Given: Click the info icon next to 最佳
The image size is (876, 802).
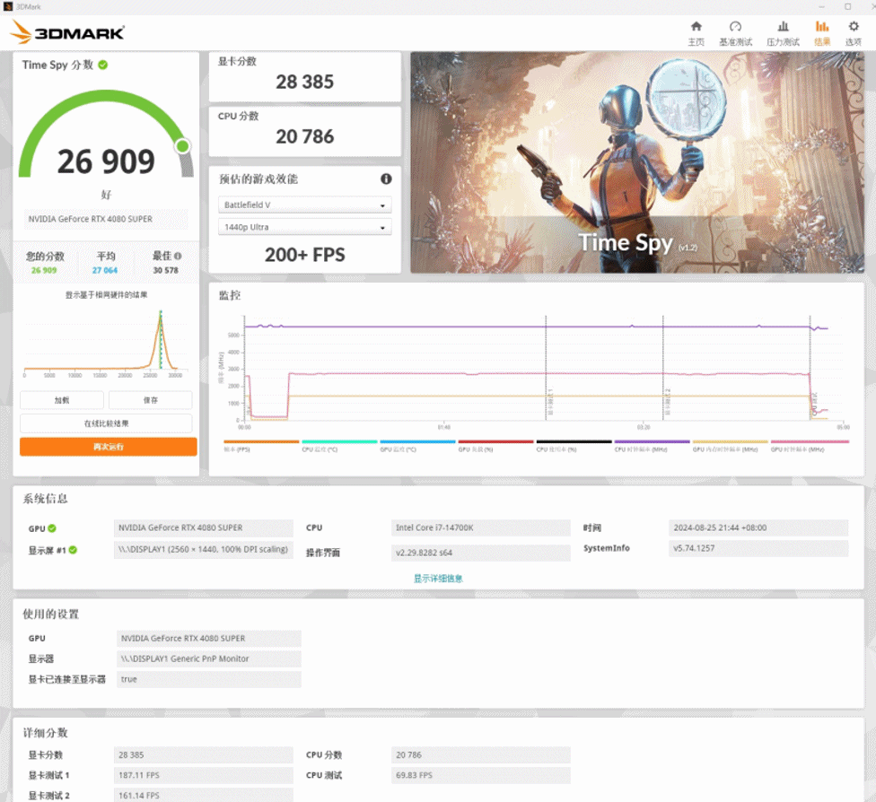Looking at the screenshot, I should pyautogui.click(x=178, y=256).
